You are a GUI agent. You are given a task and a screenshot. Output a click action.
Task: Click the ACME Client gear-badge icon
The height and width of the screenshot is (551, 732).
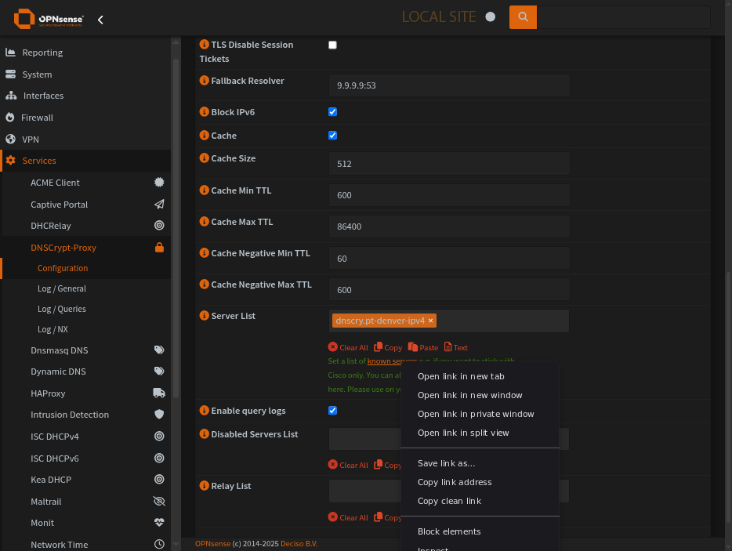click(x=159, y=182)
